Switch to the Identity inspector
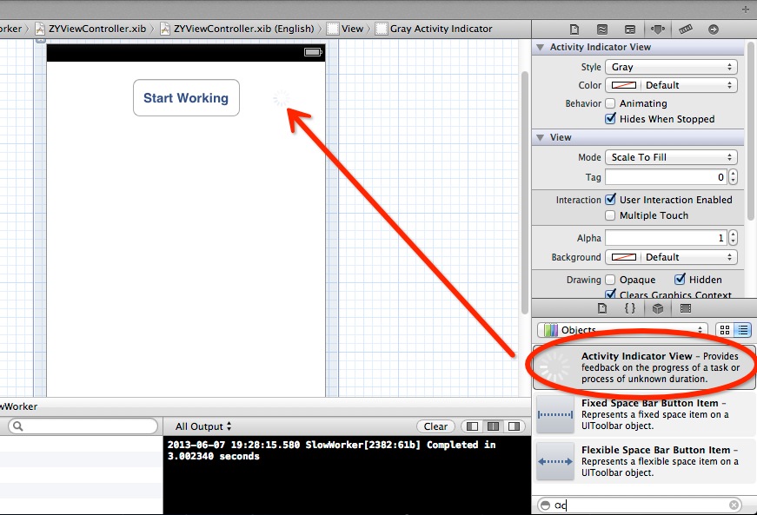Viewport: 757px width, 515px height. pyautogui.click(x=629, y=29)
